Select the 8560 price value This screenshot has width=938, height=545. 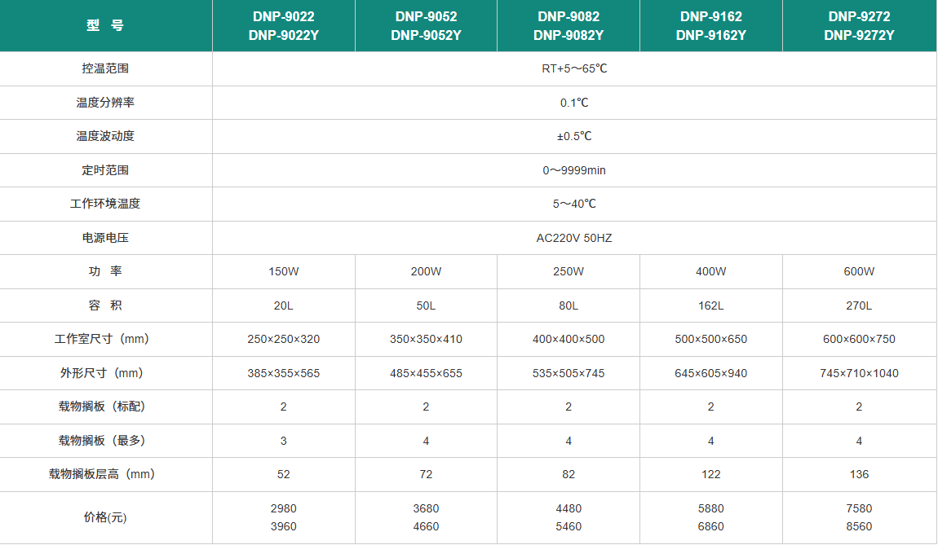(859, 526)
